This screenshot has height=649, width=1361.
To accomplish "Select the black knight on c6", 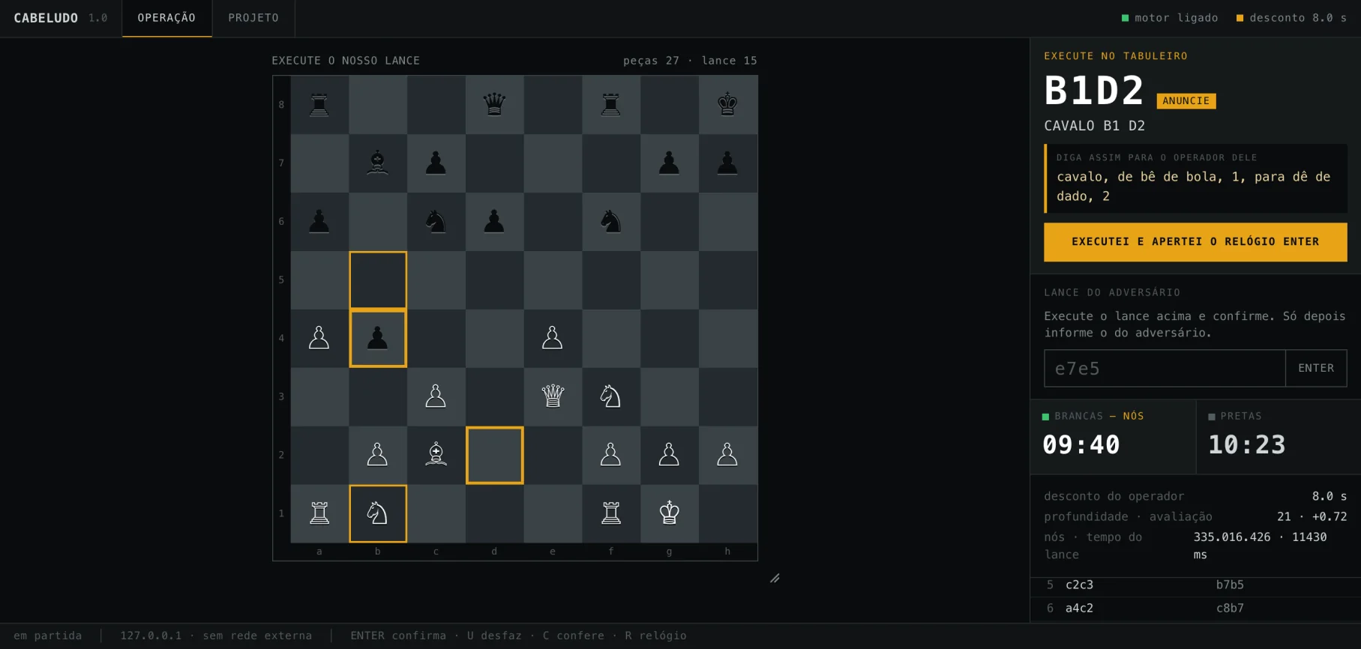I will click(436, 221).
